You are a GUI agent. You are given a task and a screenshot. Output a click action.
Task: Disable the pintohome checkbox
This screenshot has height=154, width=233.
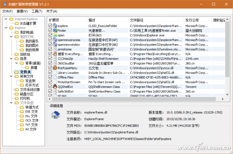50,49
